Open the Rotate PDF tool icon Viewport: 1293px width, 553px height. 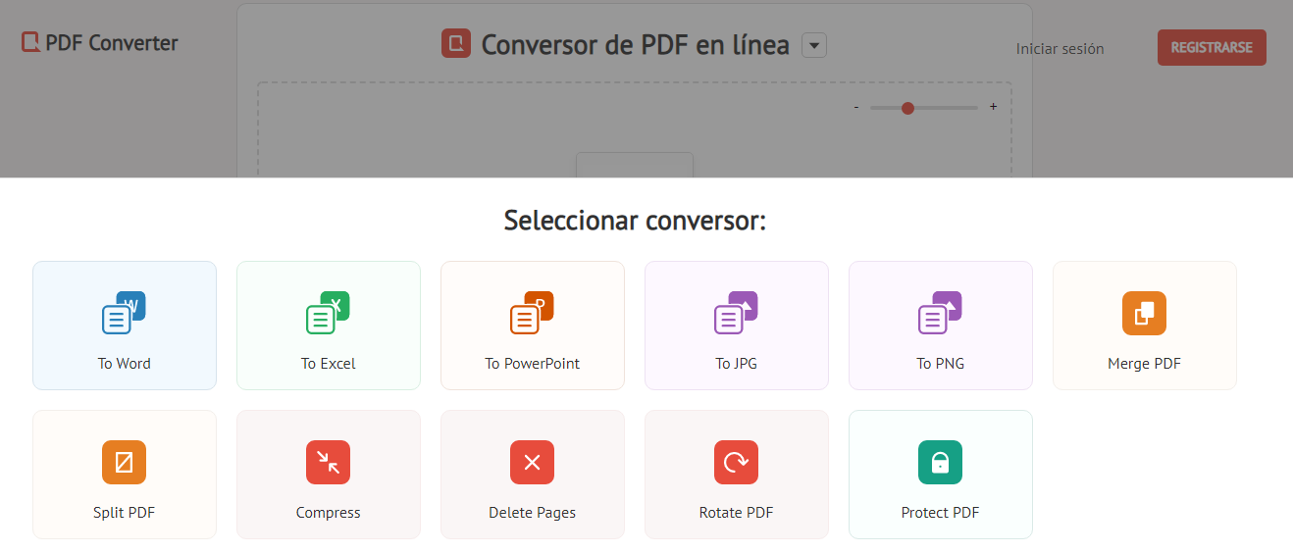[x=736, y=462]
